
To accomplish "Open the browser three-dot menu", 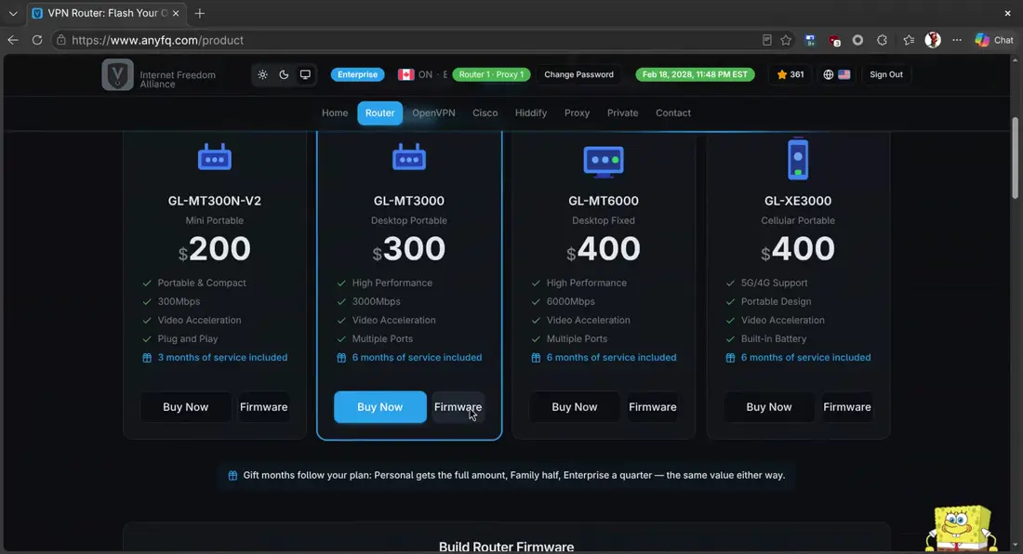I will pyautogui.click(x=956, y=40).
